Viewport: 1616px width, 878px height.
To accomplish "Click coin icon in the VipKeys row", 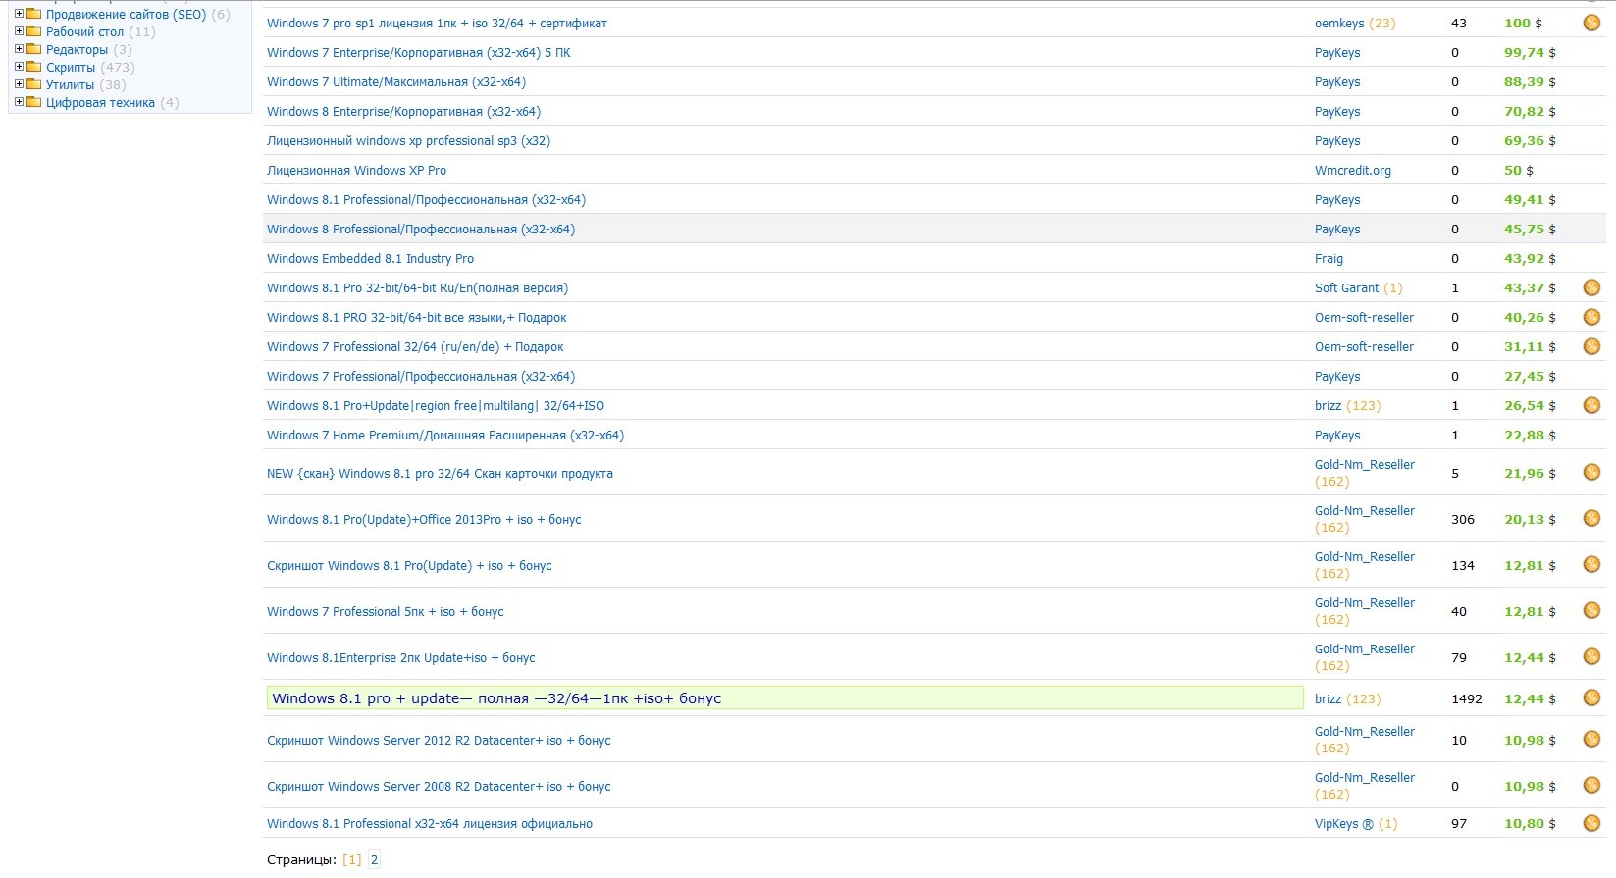I will 1591,823.
